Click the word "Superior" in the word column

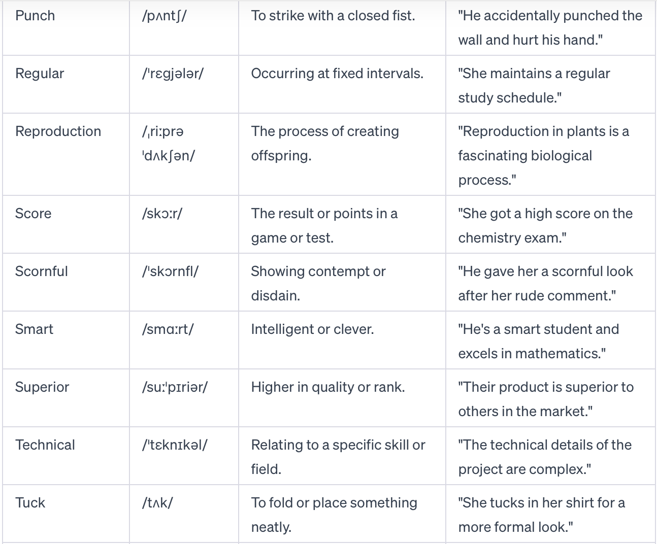(x=42, y=387)
